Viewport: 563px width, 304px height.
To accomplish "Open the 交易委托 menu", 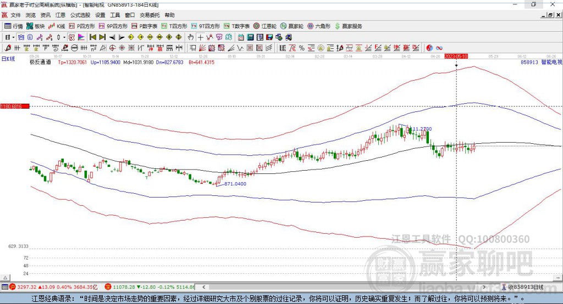I will (150, 15).
